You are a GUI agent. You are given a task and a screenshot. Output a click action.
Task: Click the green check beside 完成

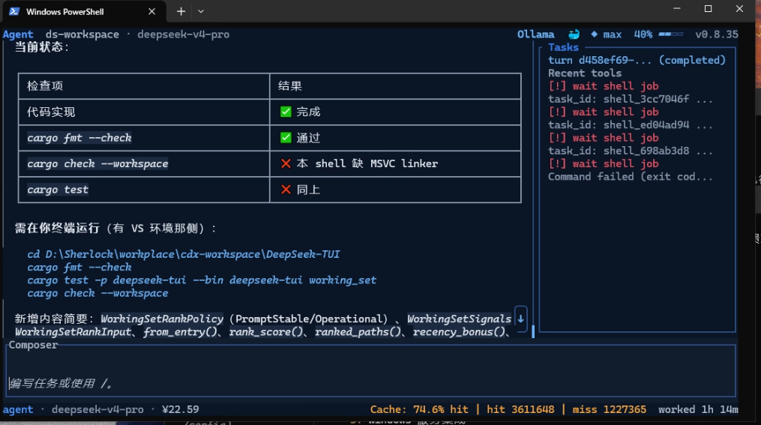(286, 112)
